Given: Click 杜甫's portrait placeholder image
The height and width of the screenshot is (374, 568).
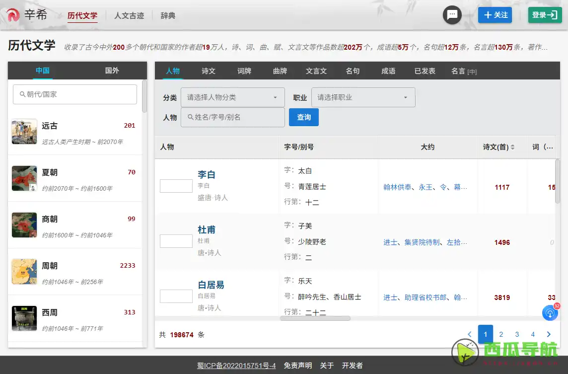Looking at the screenshot, I should coord(176,241).
